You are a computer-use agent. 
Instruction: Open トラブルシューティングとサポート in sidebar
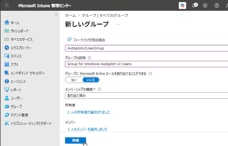(x=31, y=124)
